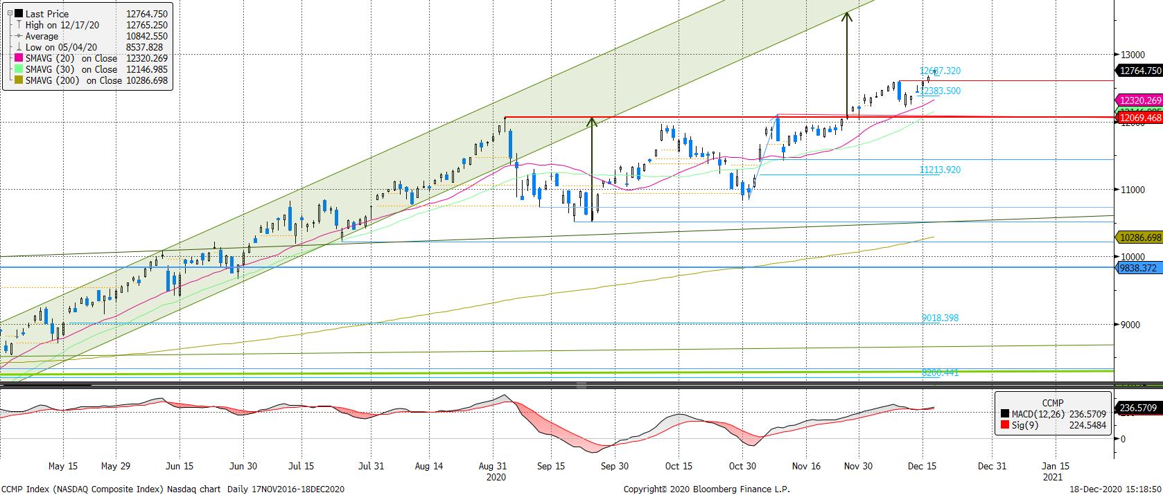Viewport: 1163px width, 495px height.
Task: Click the 9000 price axis tick label
Action: 1130,324
